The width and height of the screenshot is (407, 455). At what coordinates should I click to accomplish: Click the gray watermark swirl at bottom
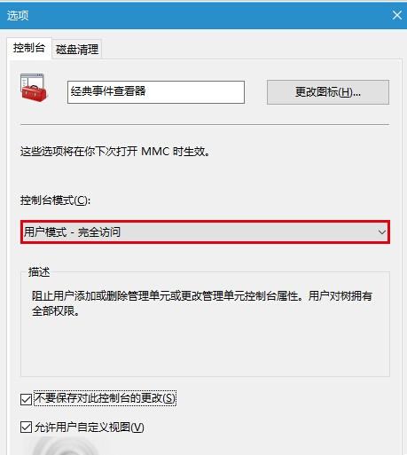click(x=65, y=446)
